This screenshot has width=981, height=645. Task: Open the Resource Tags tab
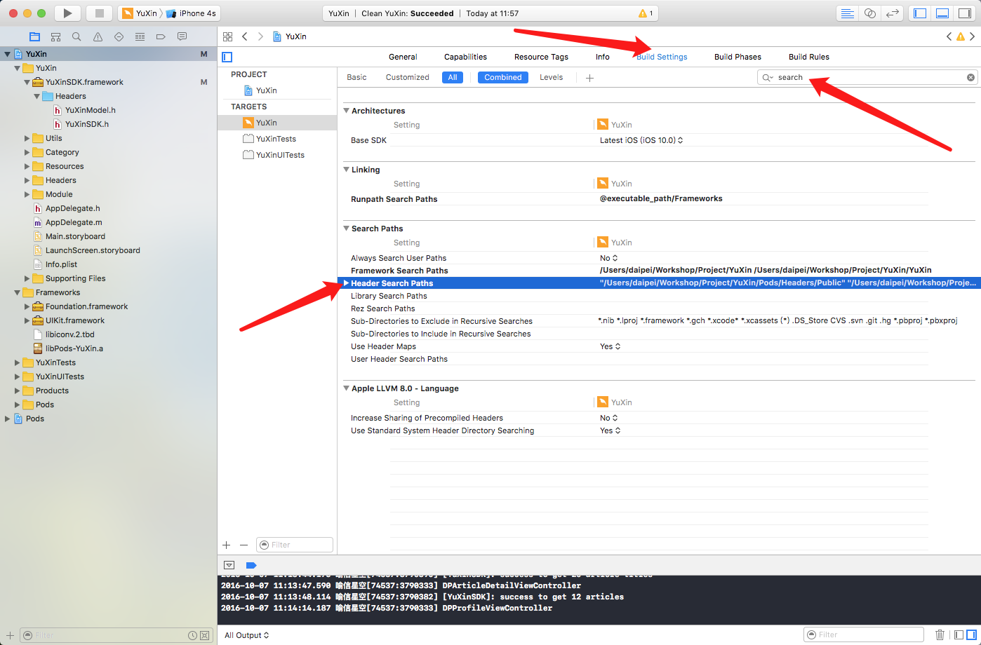[541, 57]
